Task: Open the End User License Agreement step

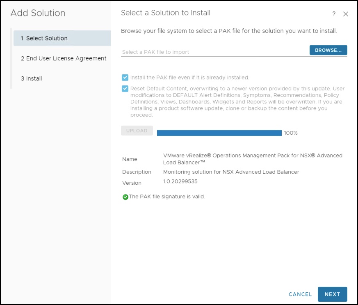Action: click(64, 58)
